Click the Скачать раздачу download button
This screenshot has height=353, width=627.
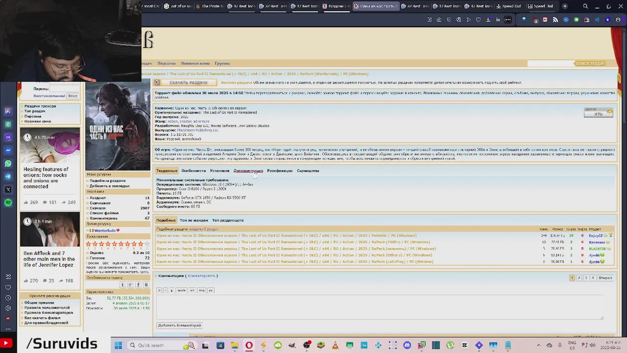[x=189, y=82]
